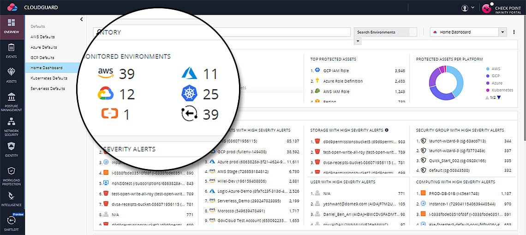The height and width of the screenshot is (235, 526).
Task: Go to the Assets section
Action: coord(12,76)
